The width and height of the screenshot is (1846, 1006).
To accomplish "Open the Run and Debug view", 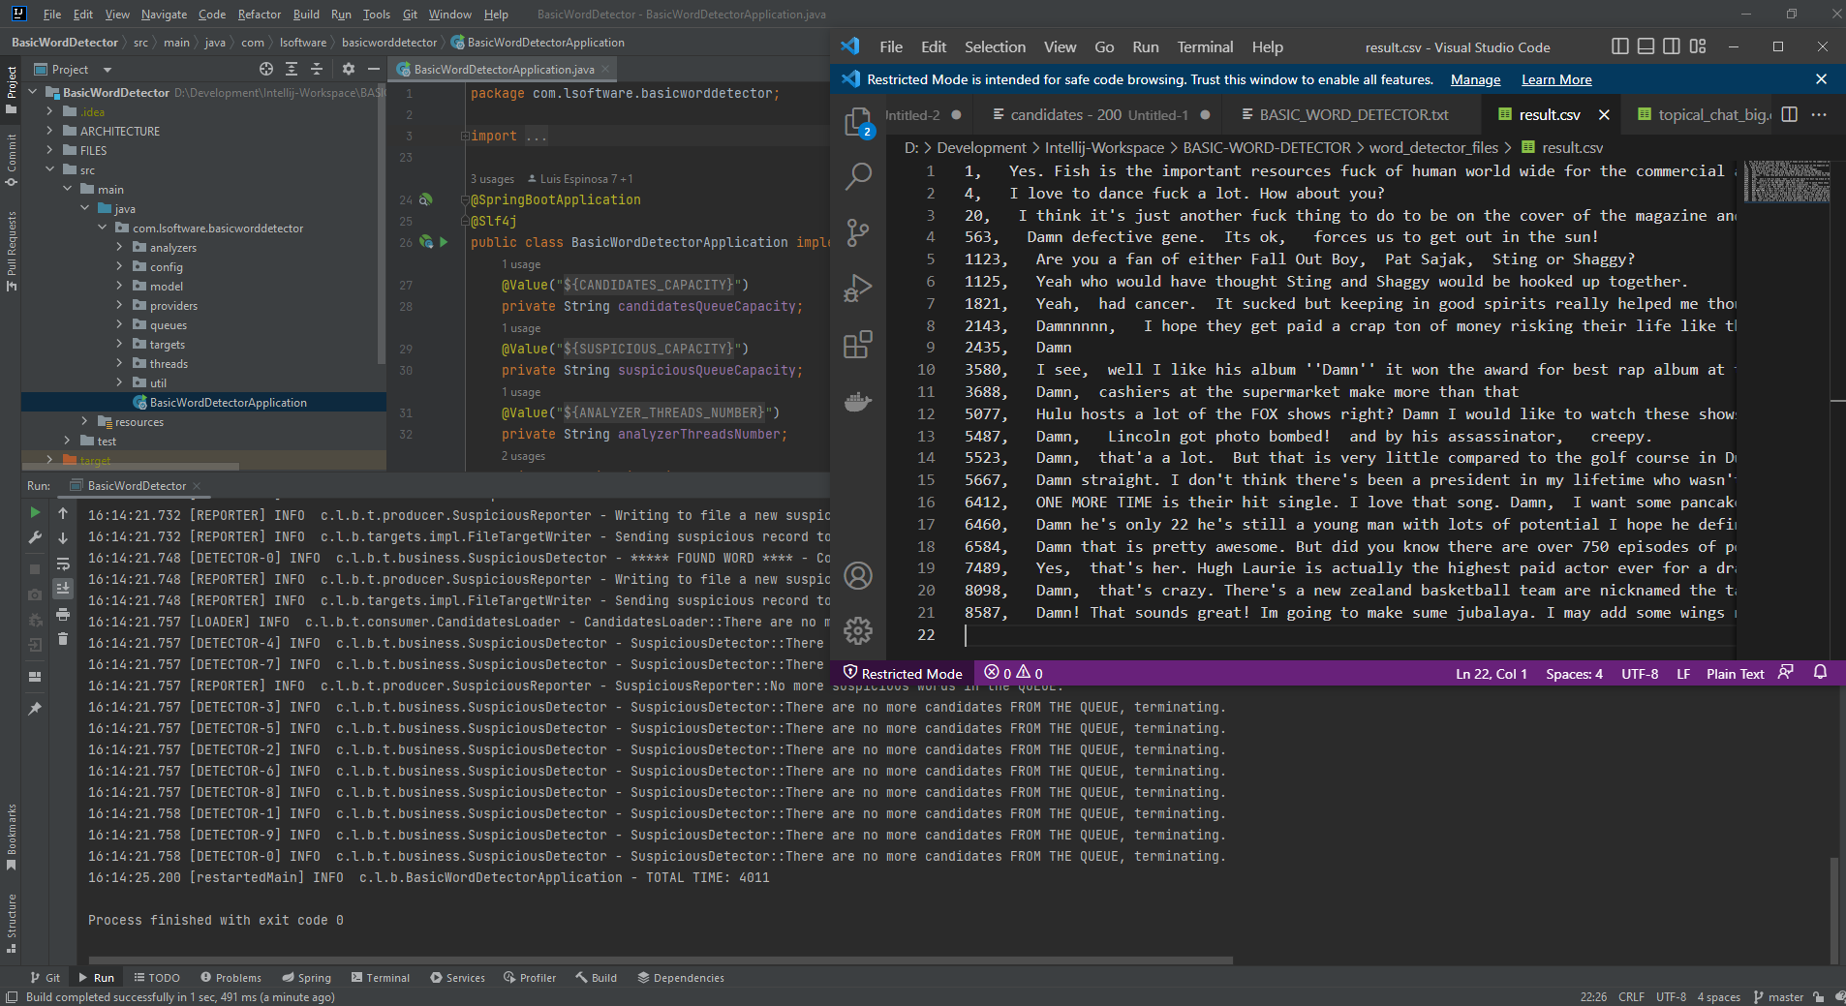I will tap(858, 288).
